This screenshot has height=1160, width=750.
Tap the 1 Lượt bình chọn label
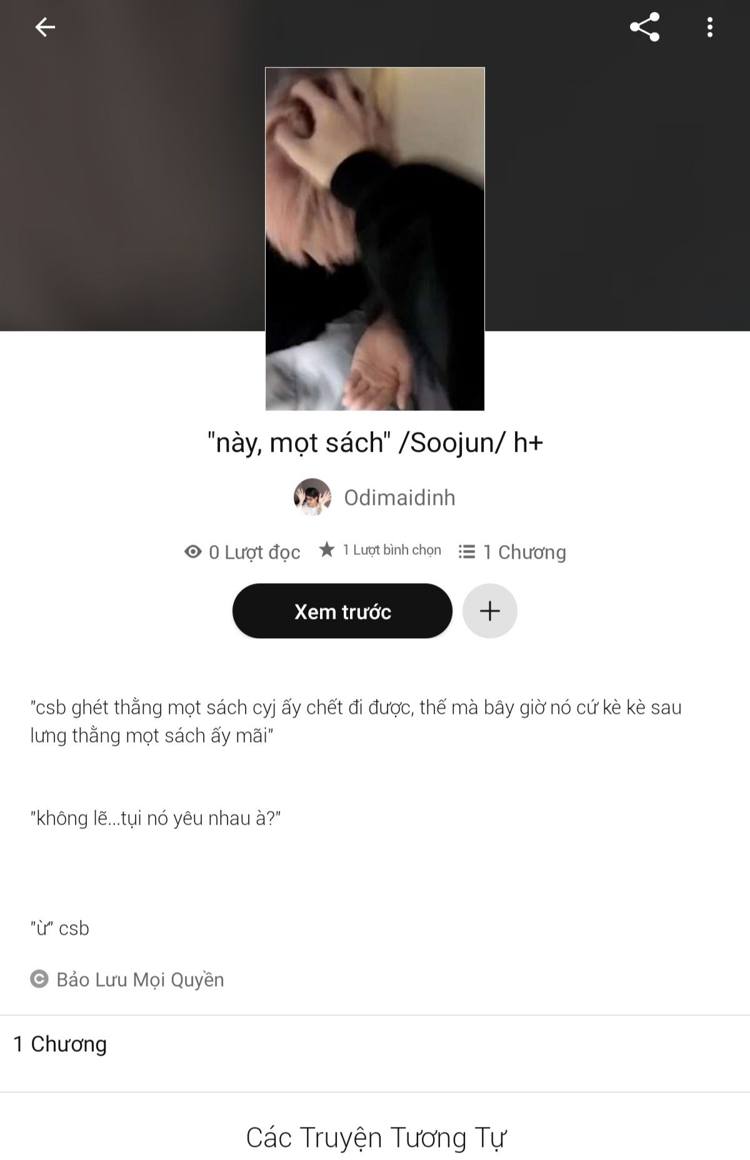click(x=392, y=550)
